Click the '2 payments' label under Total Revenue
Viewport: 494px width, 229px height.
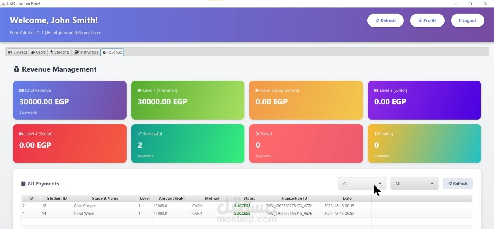point(28,113)
